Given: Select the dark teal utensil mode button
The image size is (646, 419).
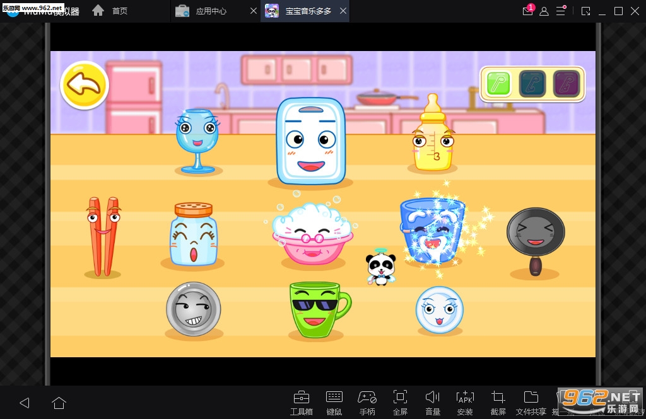Looking at the screenshot, I should click(x=532, y=84).
